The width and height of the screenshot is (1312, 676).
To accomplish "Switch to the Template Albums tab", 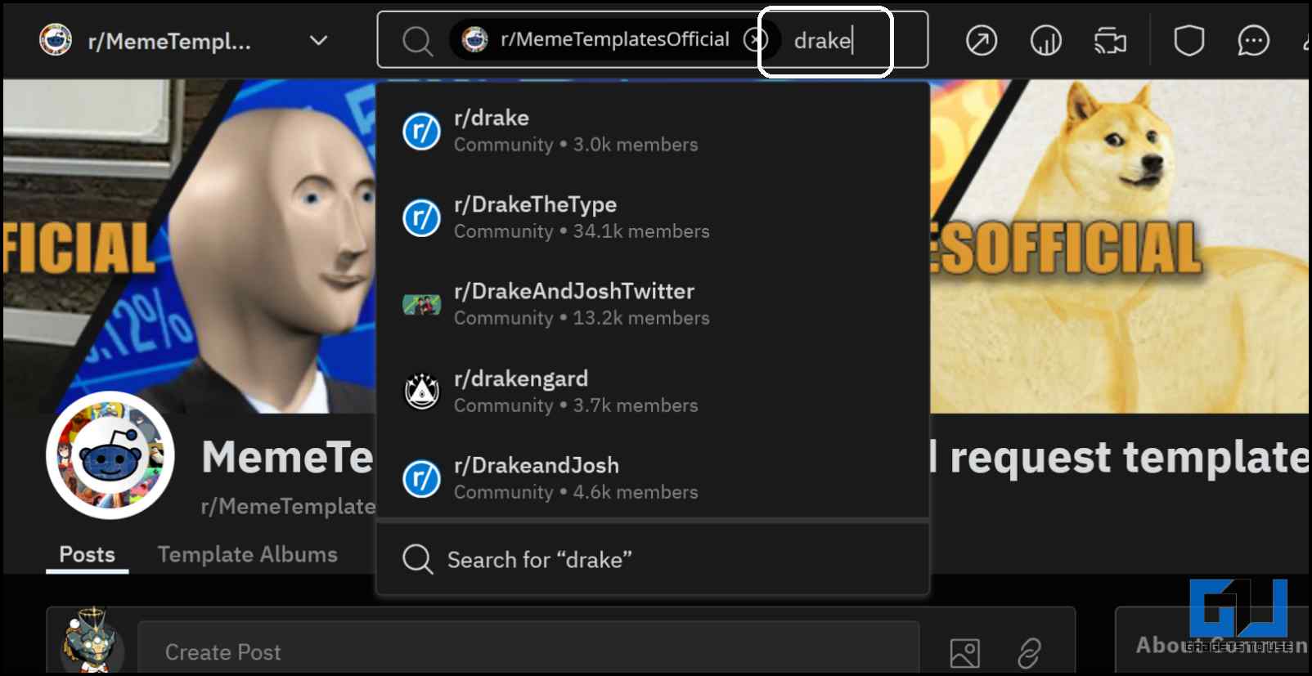I will pos(247,554).
